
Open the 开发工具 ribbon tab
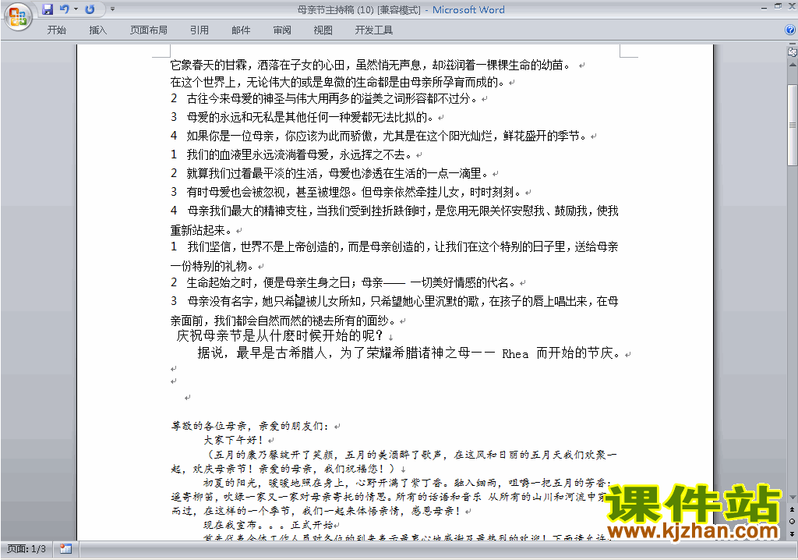point(373,30)
